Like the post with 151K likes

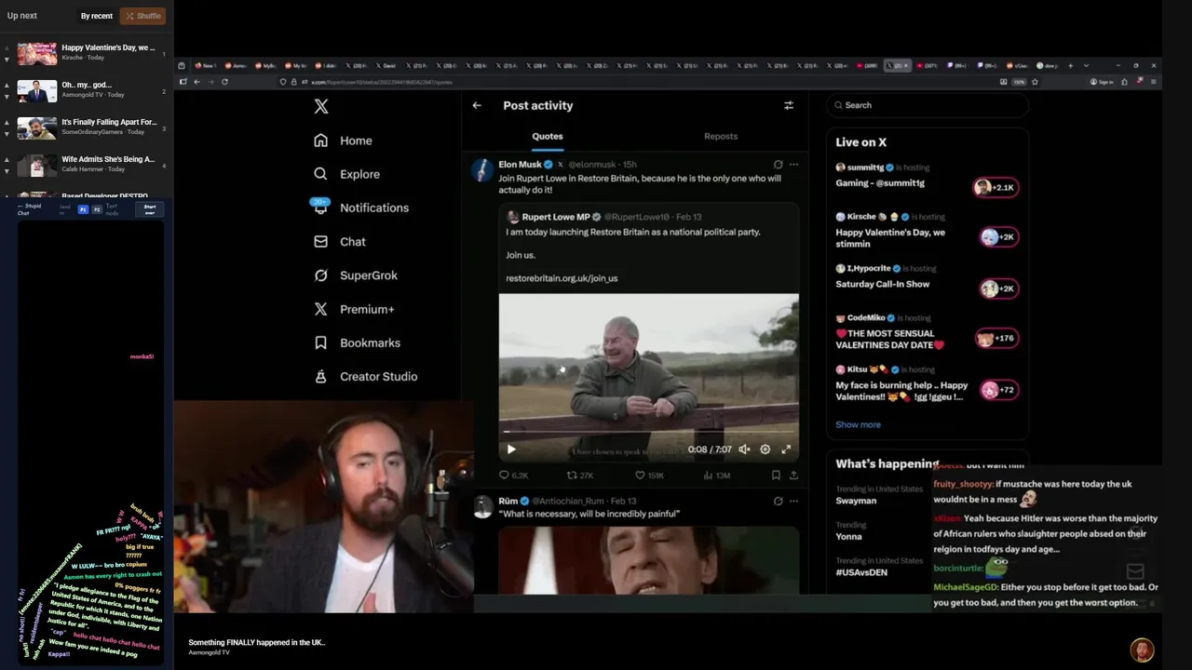pos(640,475)
